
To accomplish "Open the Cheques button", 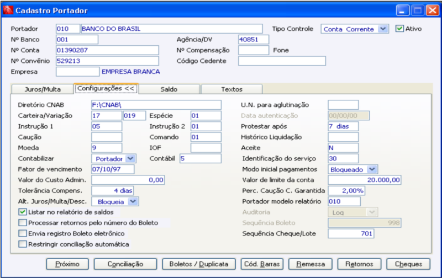I will 408,264.
